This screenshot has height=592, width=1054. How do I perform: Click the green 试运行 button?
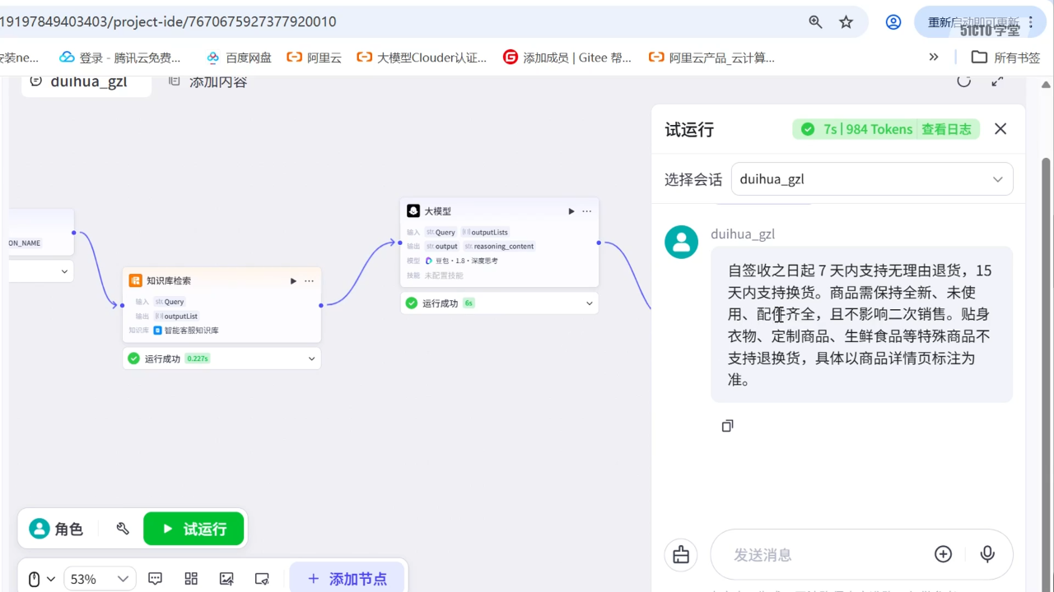[x=194, y=529]
